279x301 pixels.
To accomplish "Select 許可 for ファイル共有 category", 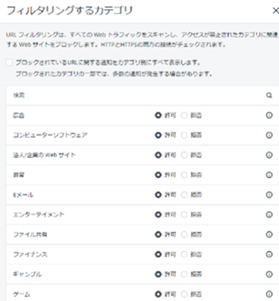I will (158, 234).
